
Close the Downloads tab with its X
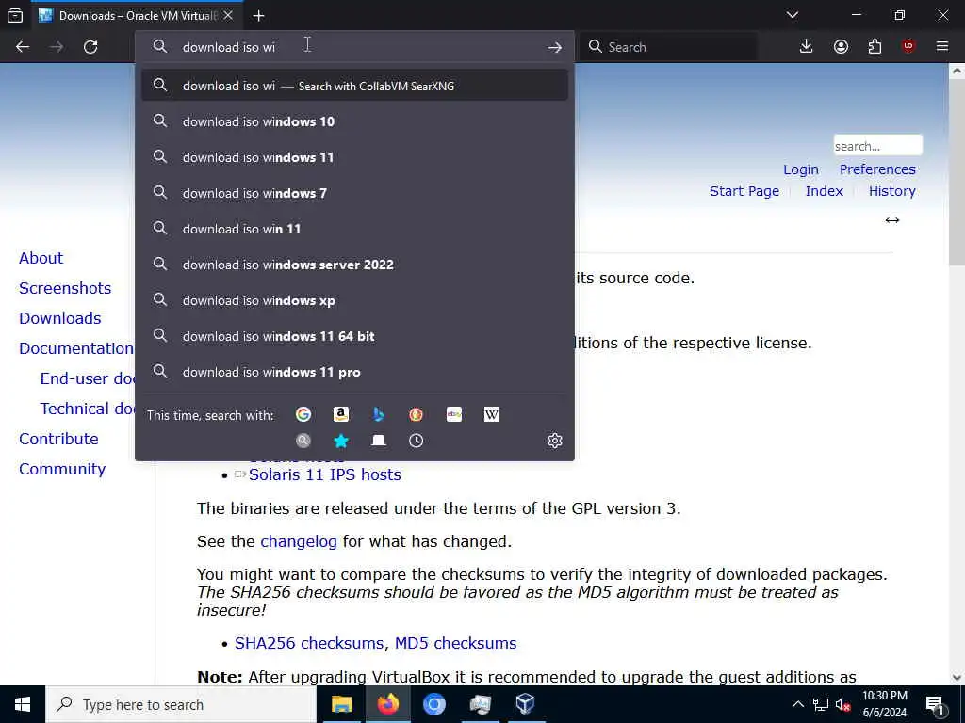228,15
